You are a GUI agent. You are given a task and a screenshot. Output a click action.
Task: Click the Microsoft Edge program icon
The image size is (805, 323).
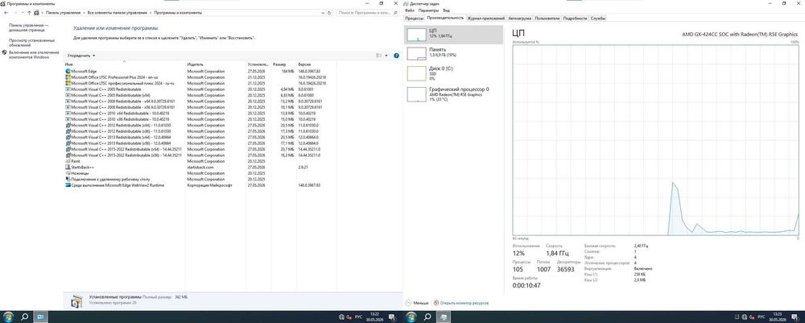pos(68,71)
